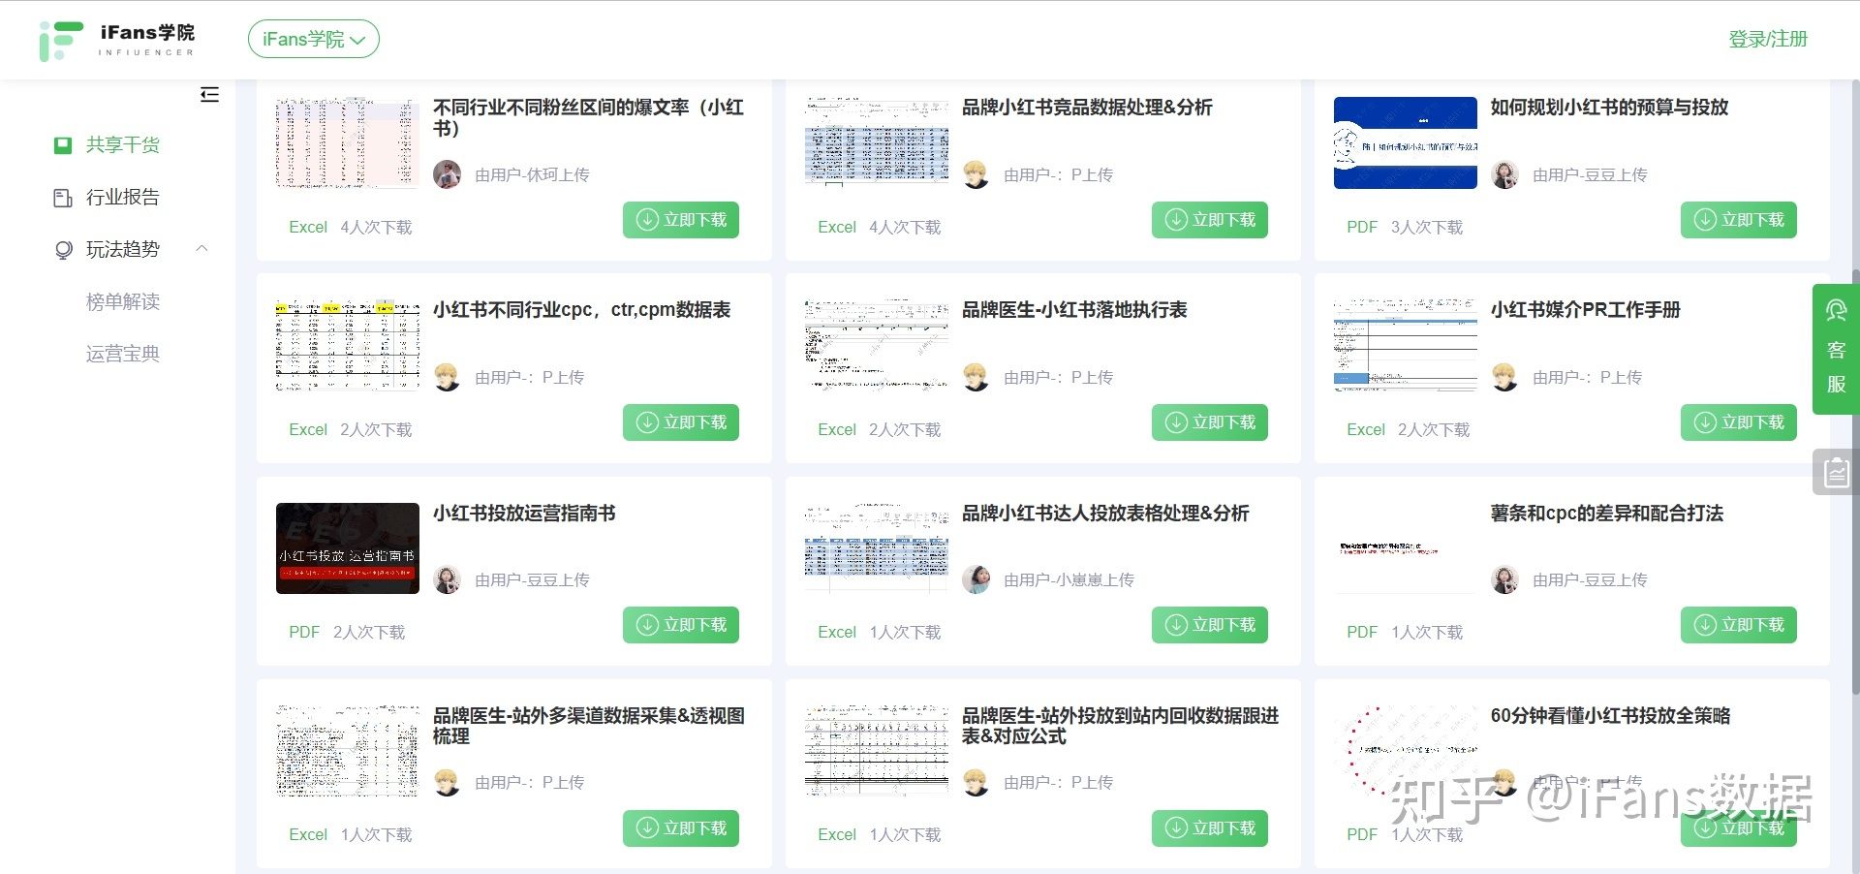Open the iFans学院 dropdown in the header
The height and width of the screenshot is (874, 1860).
pos(313,39)
